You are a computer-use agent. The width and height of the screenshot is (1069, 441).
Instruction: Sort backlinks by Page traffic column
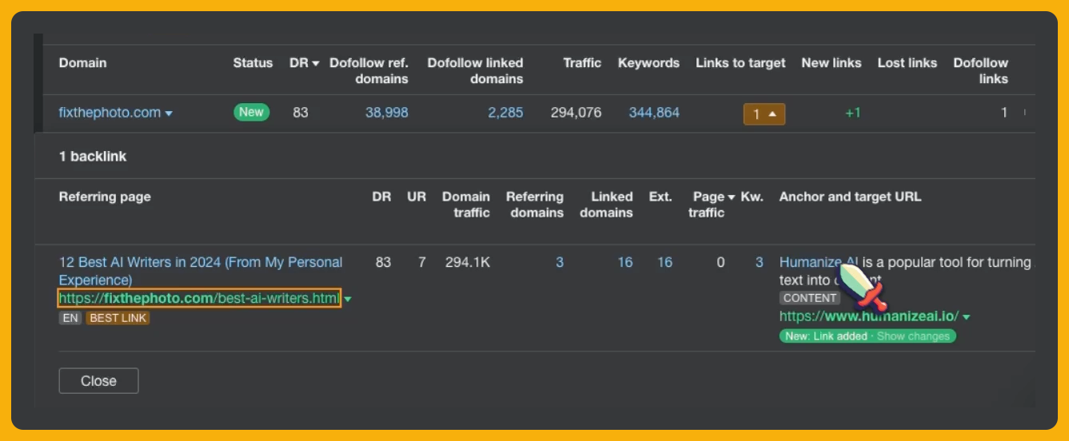[x=713, y=205]
